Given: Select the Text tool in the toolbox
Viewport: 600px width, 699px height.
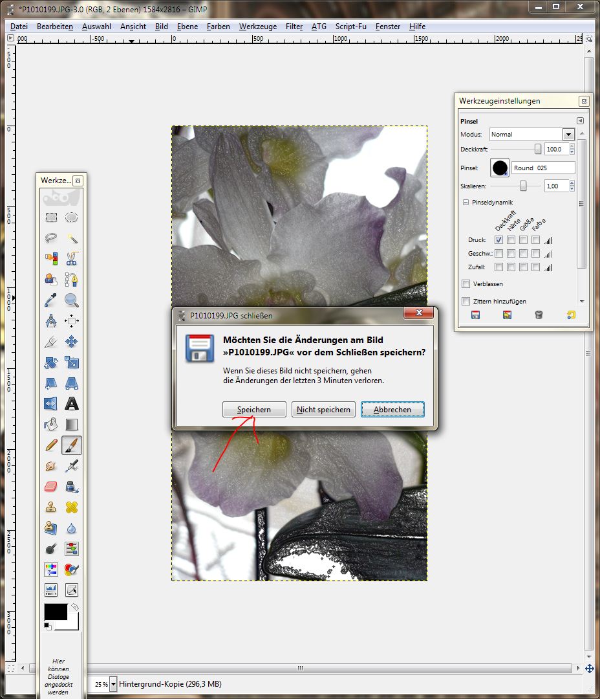Looking at the screenshot, I should [x=71, y=404].
